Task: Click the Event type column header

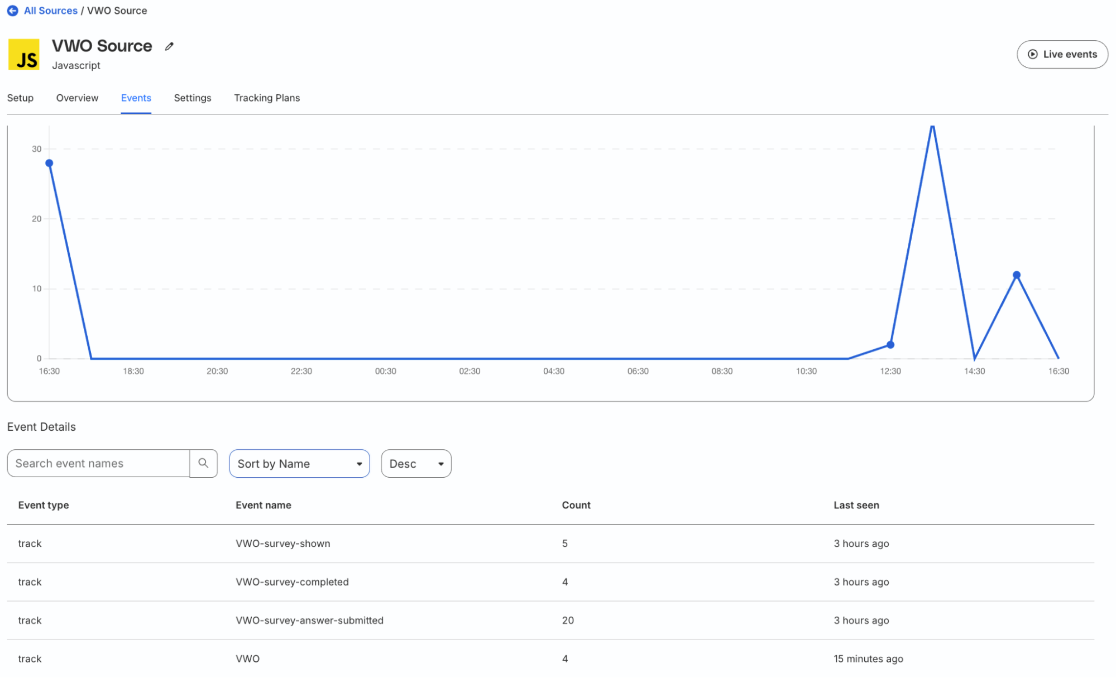Action: pyautogui.click(x=44, y=505)
